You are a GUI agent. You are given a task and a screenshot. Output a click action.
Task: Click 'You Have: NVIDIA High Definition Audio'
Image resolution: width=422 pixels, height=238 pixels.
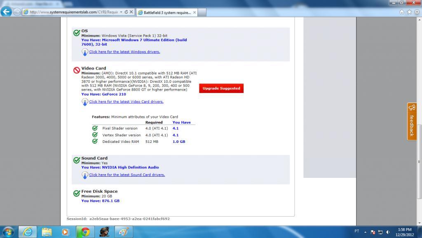120,167
